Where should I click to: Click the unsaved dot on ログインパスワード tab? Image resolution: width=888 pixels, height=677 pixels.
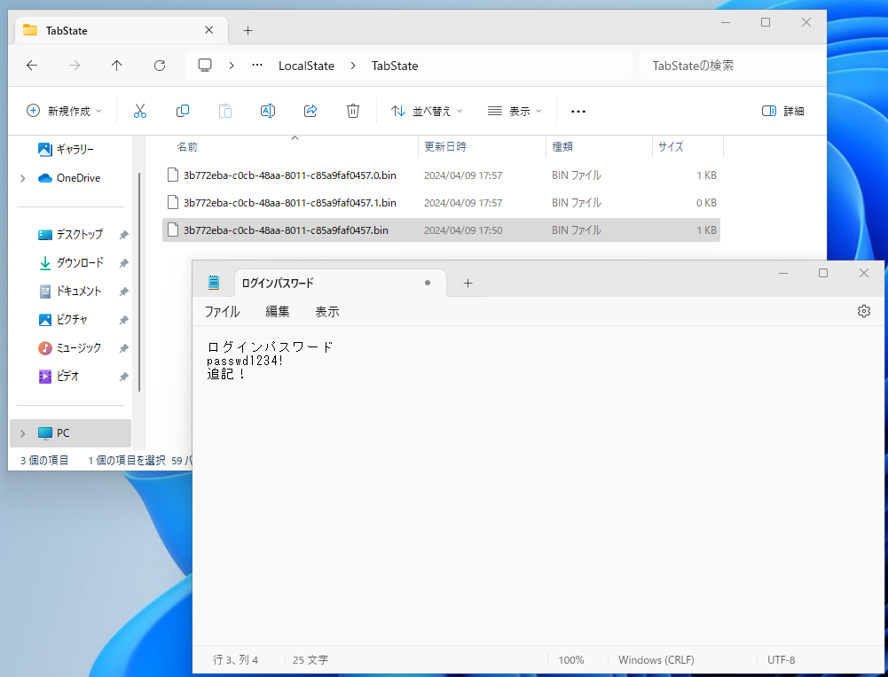(x=428, y=283)
